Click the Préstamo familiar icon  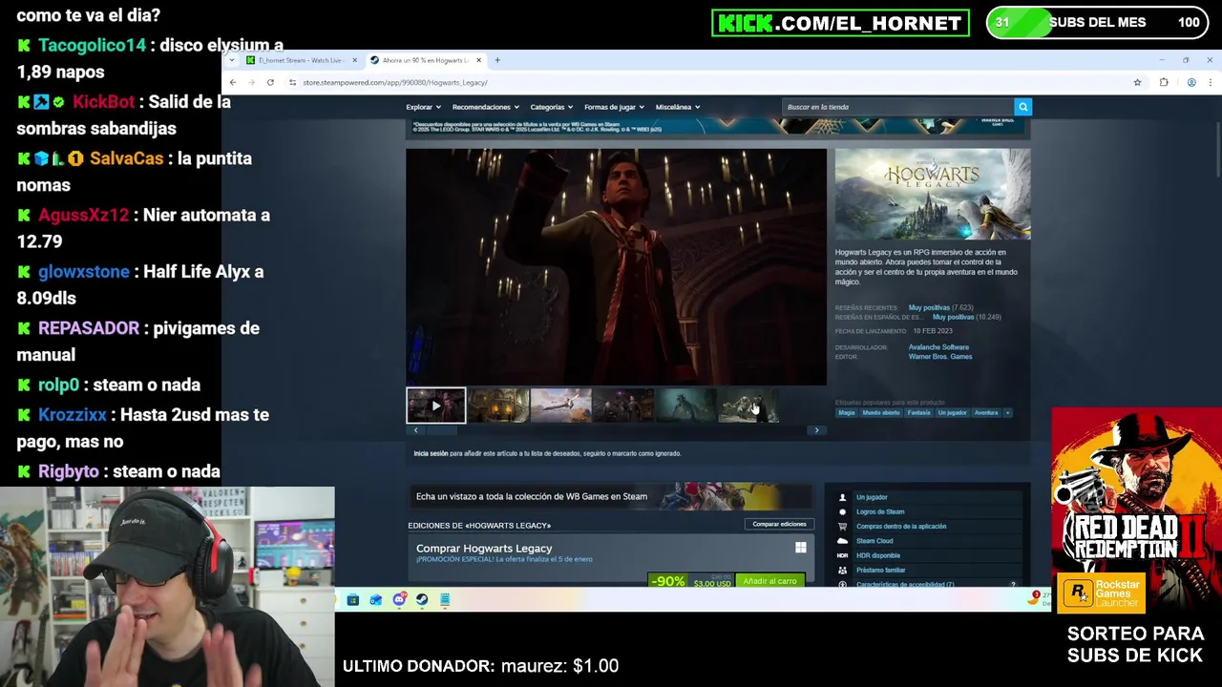842,570
